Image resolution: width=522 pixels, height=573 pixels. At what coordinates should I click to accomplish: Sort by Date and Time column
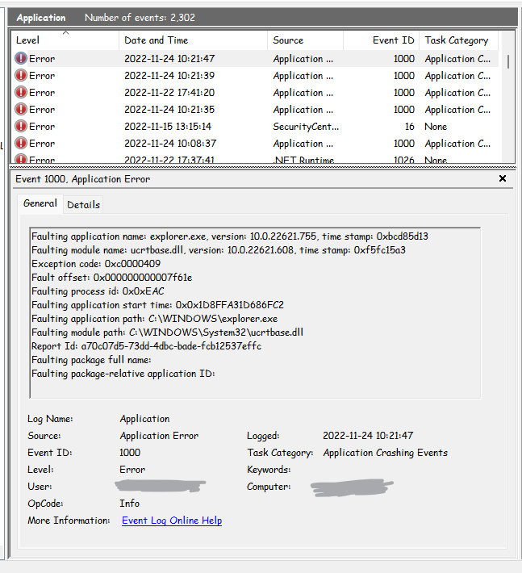coord(194,40)
